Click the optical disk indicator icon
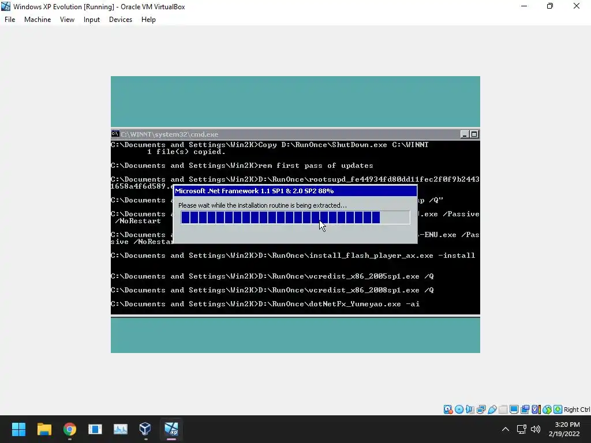Image resolution: width=591 pixels, height=443 pixels. pos(459,410)
